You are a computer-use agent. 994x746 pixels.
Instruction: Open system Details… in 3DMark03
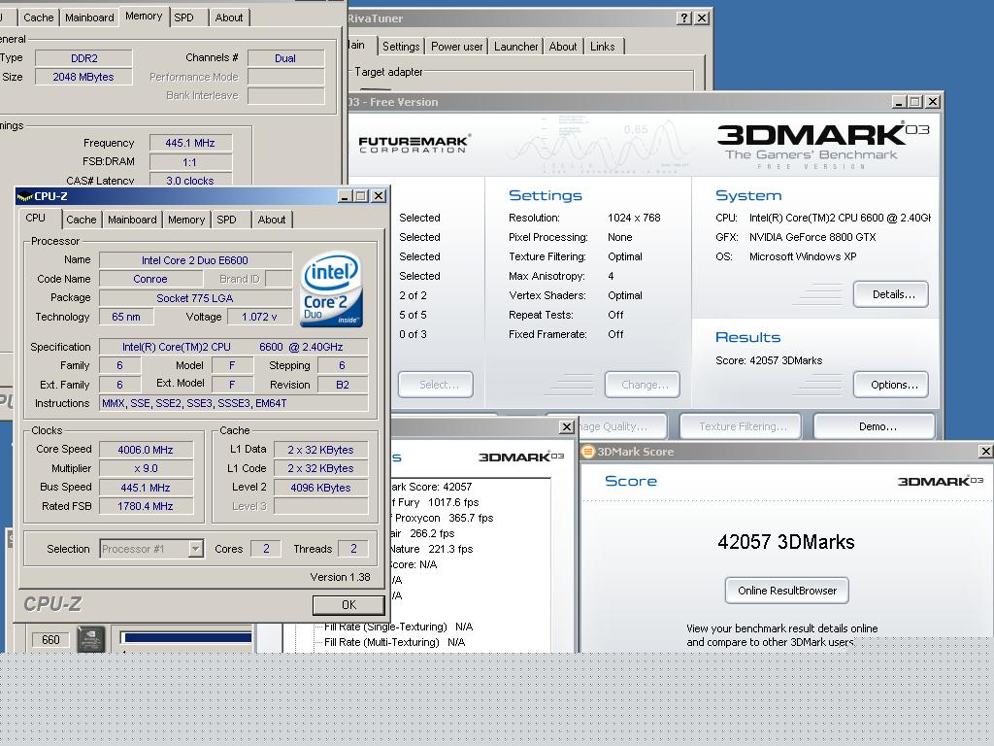891,294
